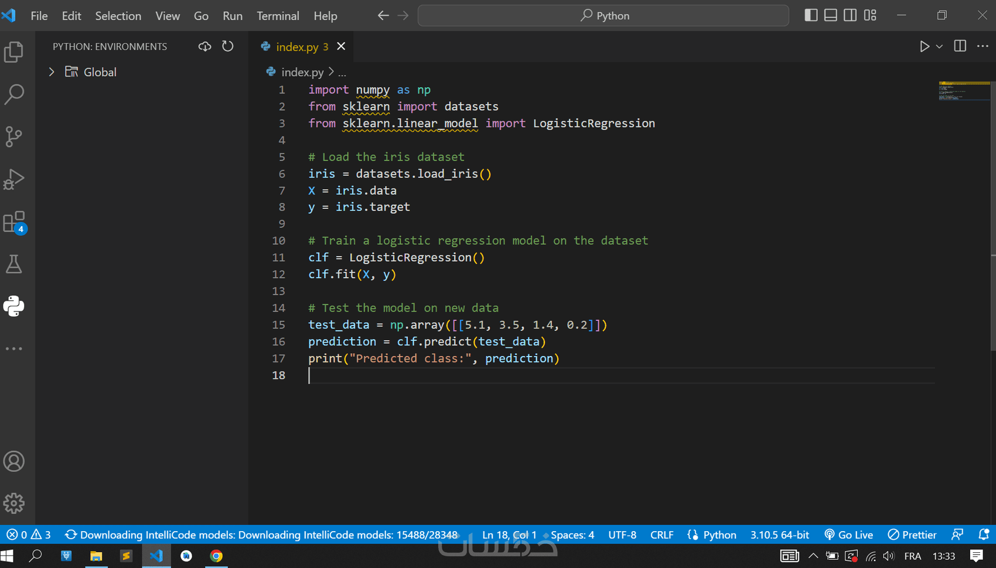Switch to the index.py tab
This screenshot has height=568, width=996.
point(297,47)
